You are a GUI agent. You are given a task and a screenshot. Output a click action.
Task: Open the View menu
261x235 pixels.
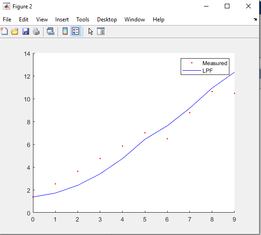[x=42, y=20]
